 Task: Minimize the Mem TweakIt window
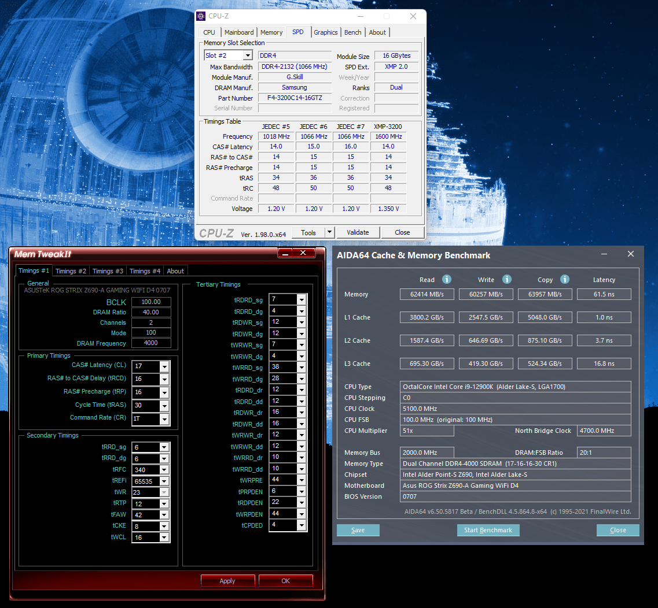pos(285,253)
